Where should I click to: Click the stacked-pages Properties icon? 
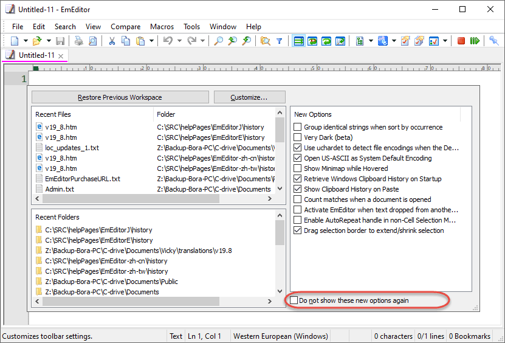pyautogui.click(x=419, y=41)
